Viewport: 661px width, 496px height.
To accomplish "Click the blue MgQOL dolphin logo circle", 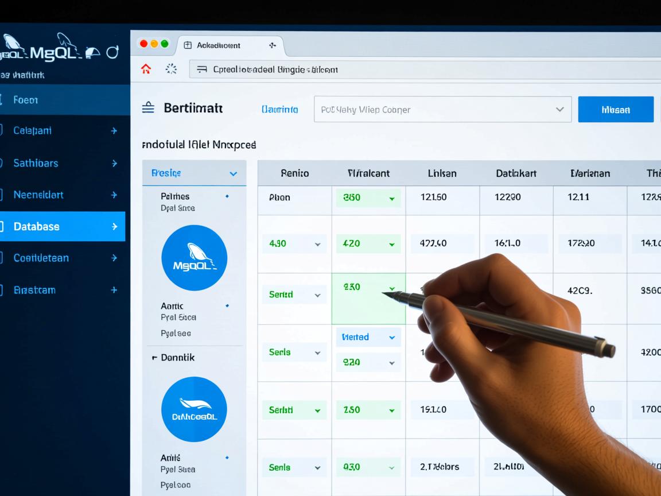I will point(194,258).
